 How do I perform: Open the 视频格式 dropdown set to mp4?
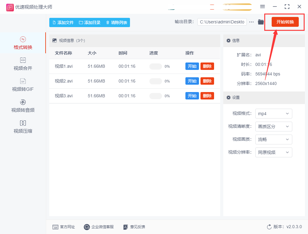tap(274, 114)
